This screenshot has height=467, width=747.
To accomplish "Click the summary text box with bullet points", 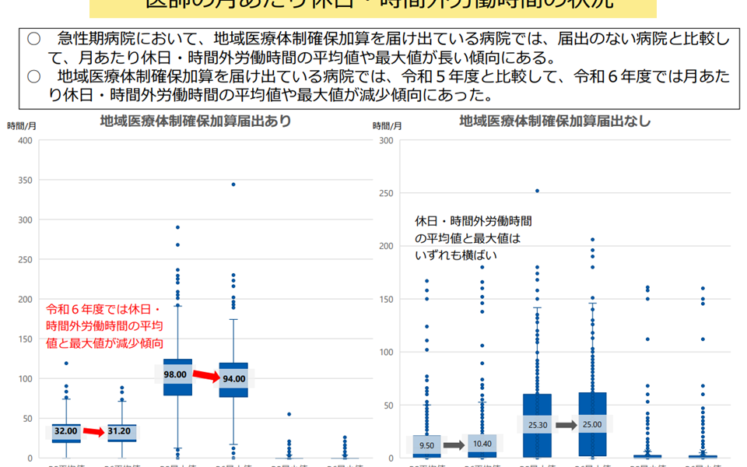I will 378,67.
